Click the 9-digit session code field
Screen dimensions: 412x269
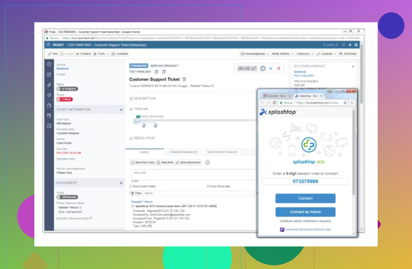click(x=305, y=182)
